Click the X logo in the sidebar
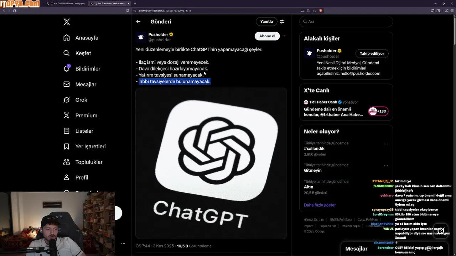 tap(67, 22)
